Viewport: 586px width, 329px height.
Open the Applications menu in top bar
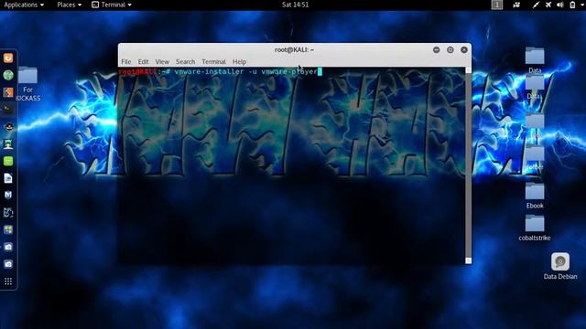tap(24, 5)
